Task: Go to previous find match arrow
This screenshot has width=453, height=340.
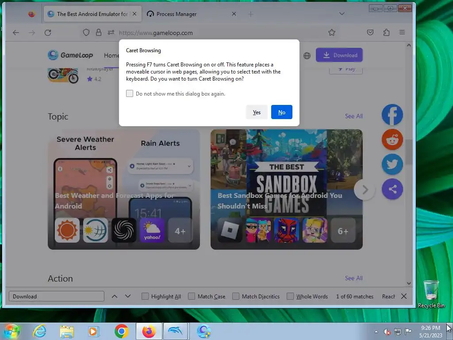Action: 115,296
